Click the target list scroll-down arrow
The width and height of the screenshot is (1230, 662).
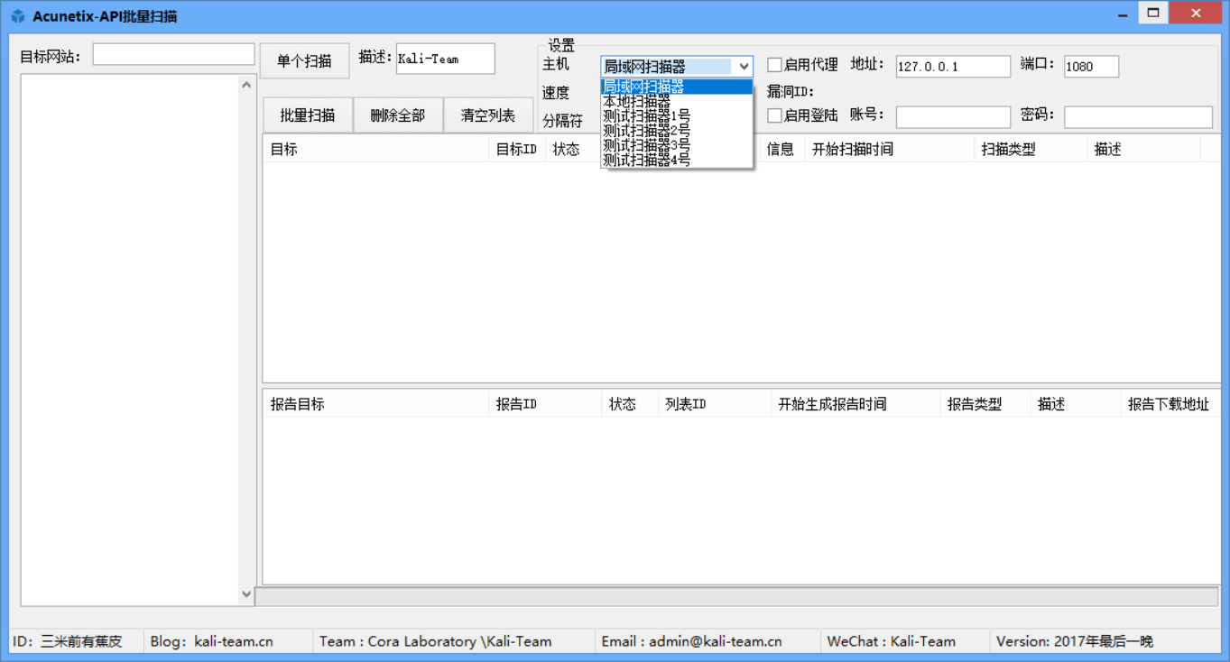[x=247, y=594]
